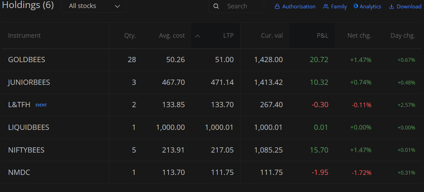Screen dimensions: 424x192
Task: Open the Authorisation link
Action: coord(295,6)
